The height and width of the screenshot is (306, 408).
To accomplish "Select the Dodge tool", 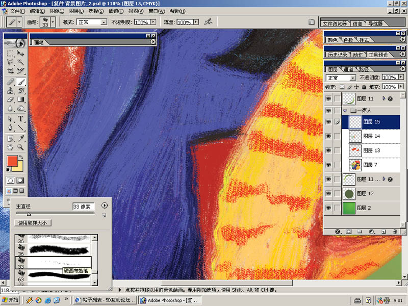I will coord(20,108).
